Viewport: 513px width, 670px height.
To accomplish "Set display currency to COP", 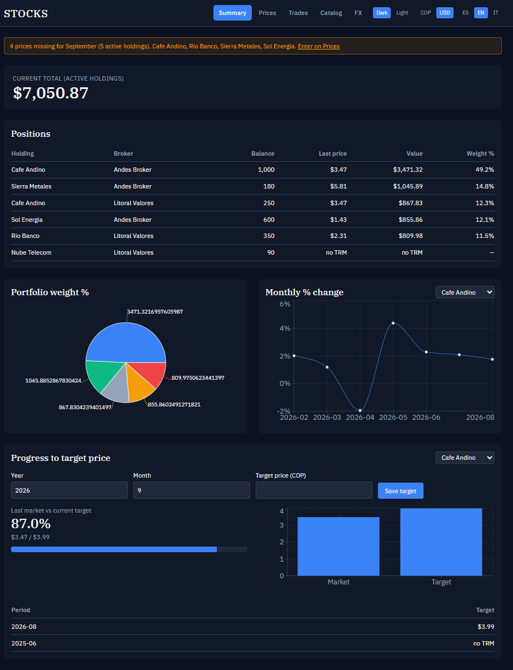I will [426, 13].
